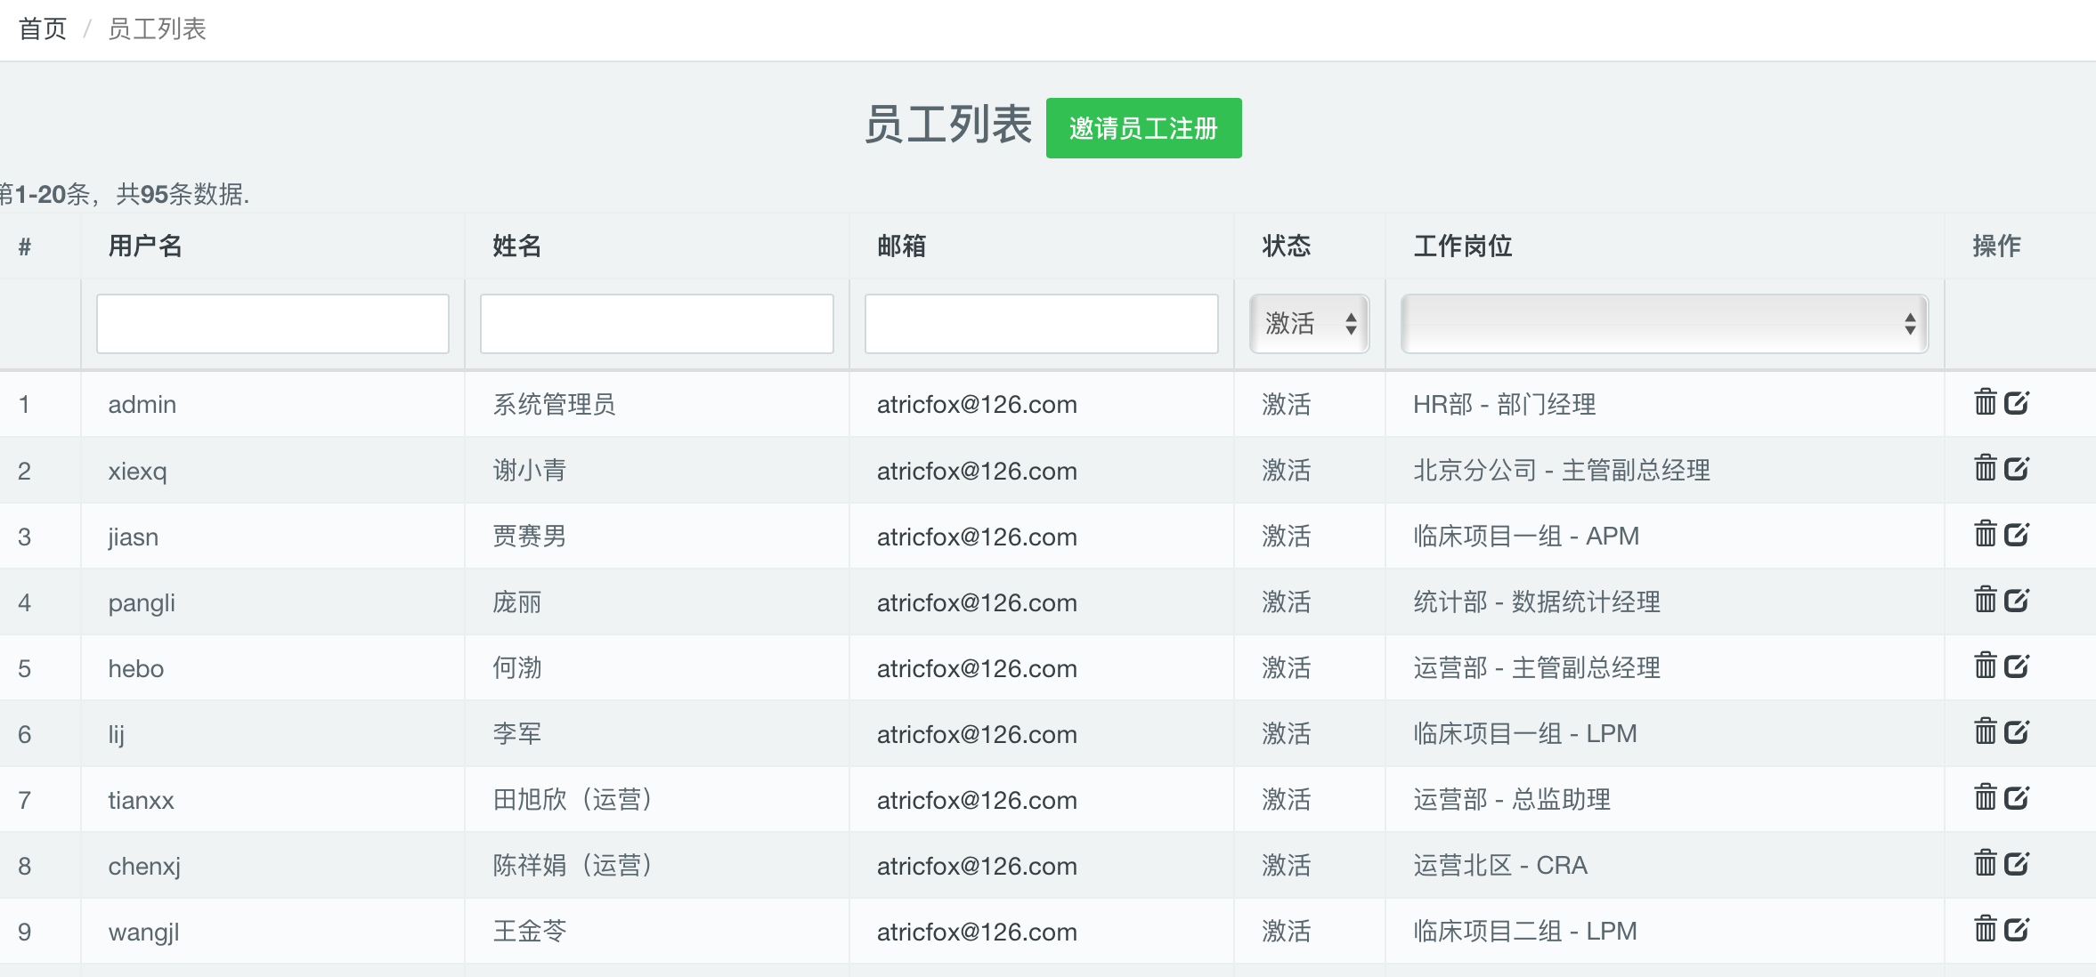Open the 状态 filter dropdown showing 激活
Screen dimensions: 2096x977
pos(1309,324)
